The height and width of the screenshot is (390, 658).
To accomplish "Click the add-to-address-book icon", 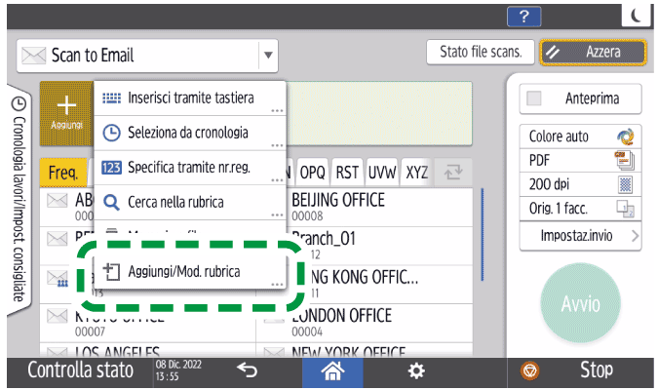I will [x=112, y=272].
